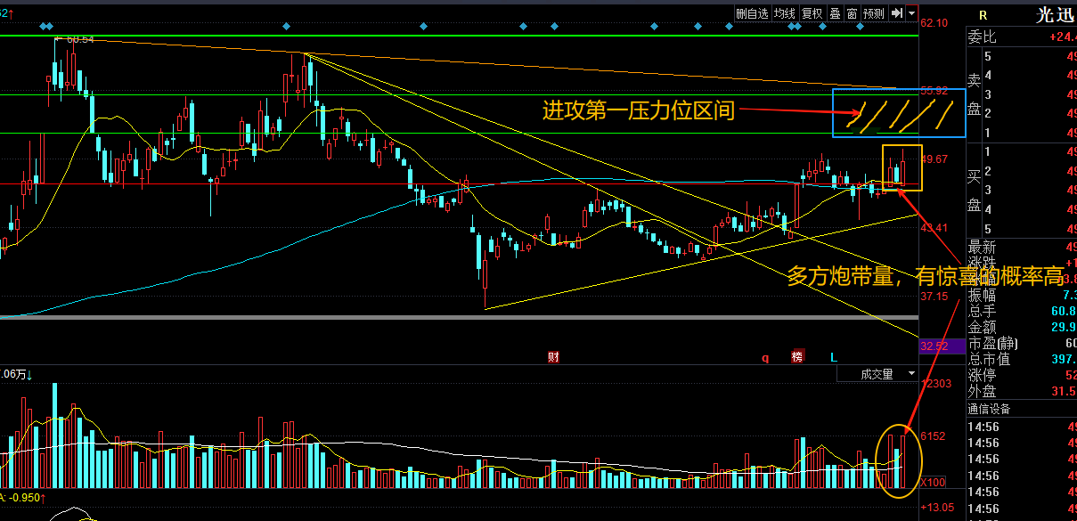Toggle the 预测 forecast button
Viewport: 1077px width, 521px height.
(x=874, y=13)
